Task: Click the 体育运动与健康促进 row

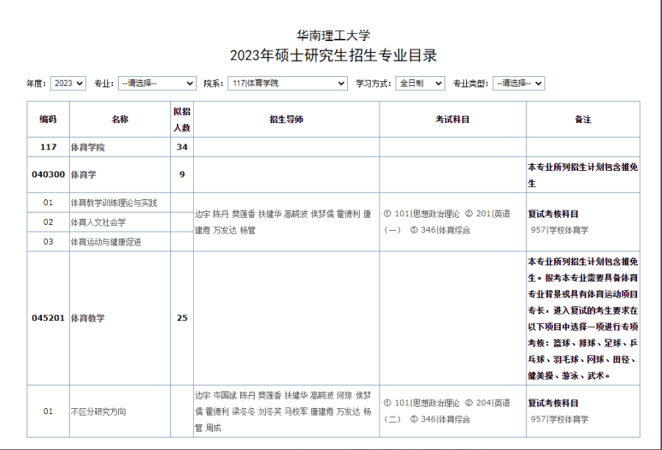Action: pyautogui.click(x=120, y=242)
